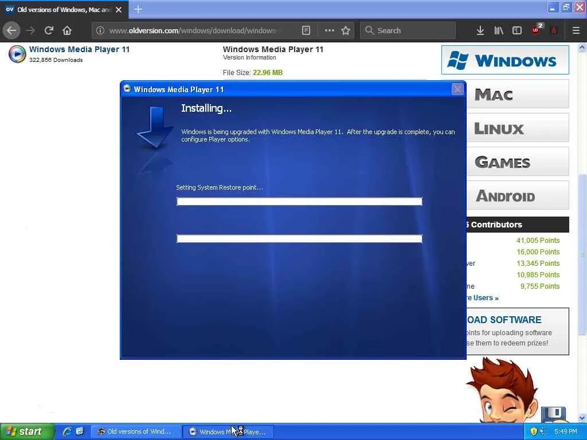The image size is (587, 440).
Task: Open the Games category button
Action: pos(518,162)
